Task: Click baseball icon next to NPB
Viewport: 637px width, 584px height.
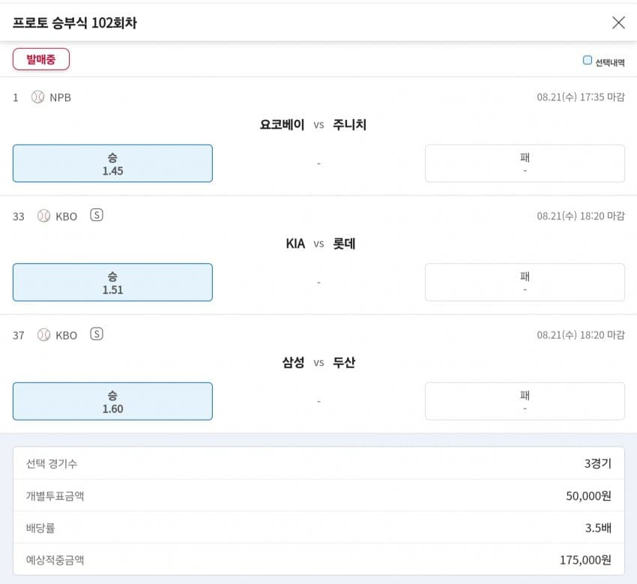Action: [37, 97]
